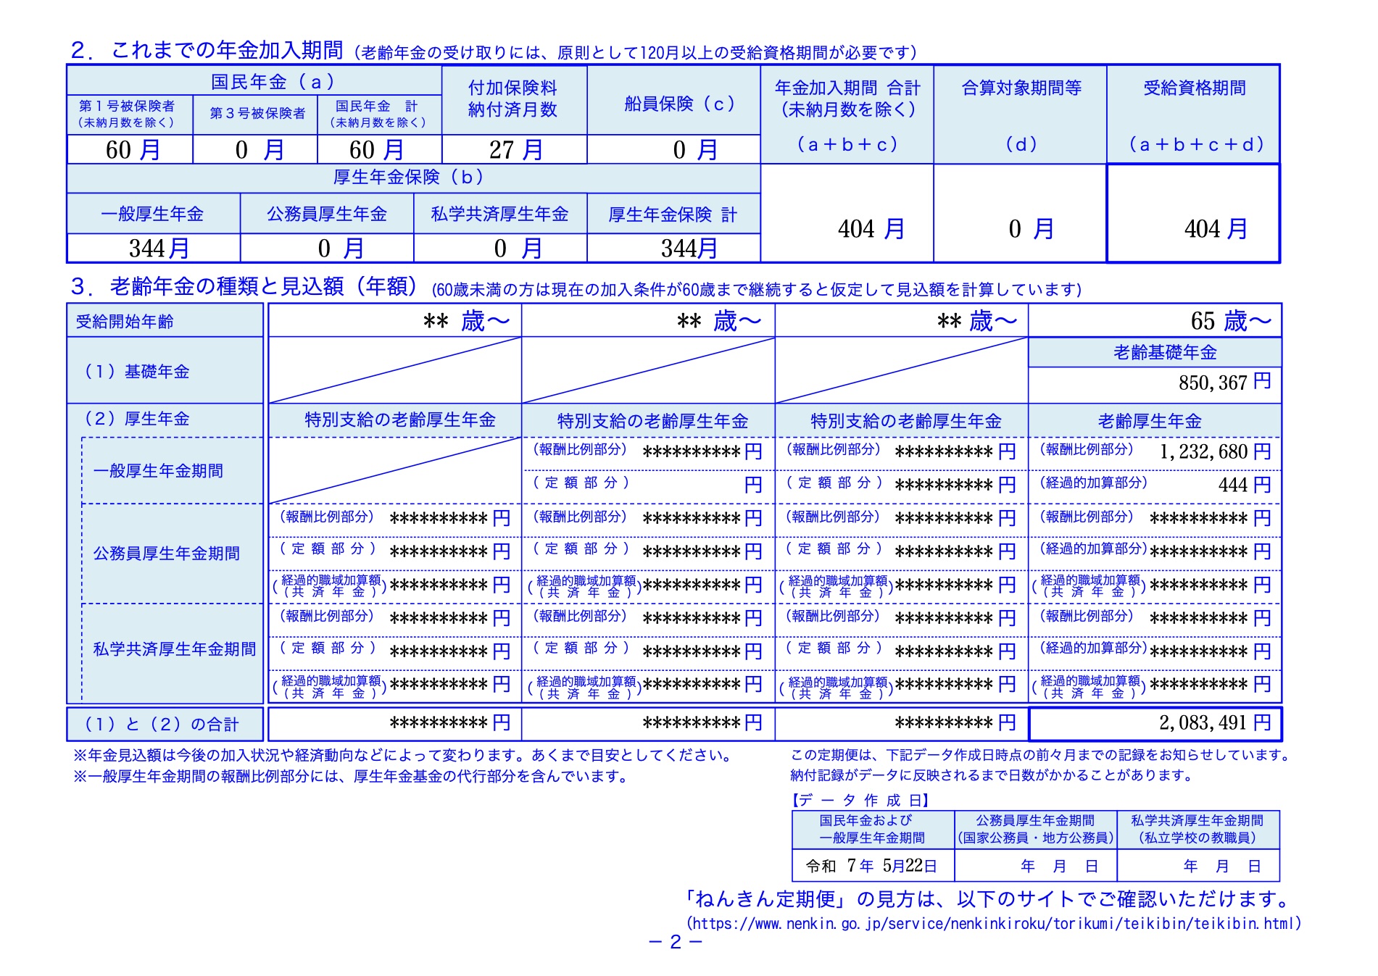The height and width of the screenshot is (976, 1378).
Task: Click the 私学共済厚生年金期間 row label
Action: point(174,649)
